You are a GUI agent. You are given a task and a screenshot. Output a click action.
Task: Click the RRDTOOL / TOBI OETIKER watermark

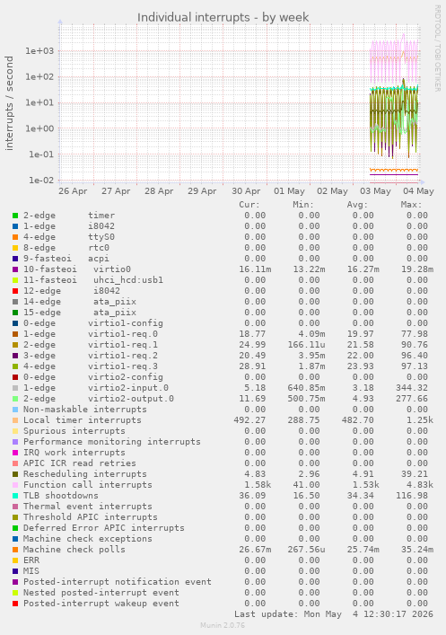pos(438,49)
